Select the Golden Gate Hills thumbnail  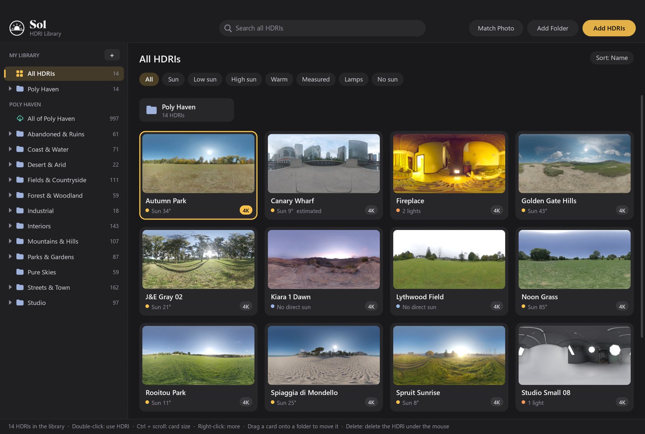pyautogui.click(x=574, y=164)
